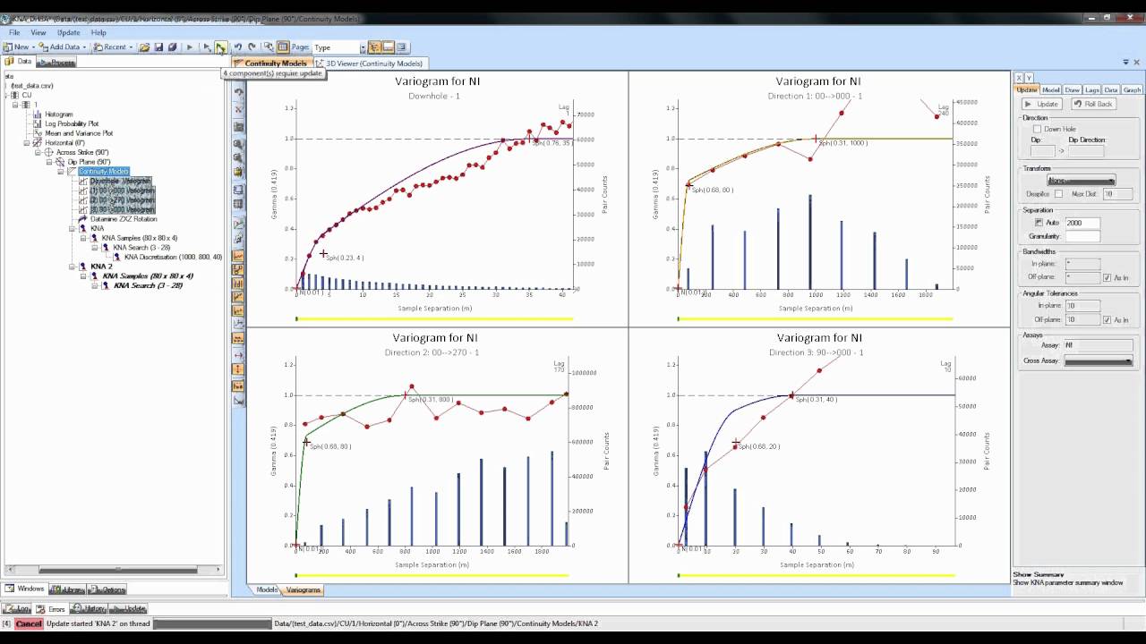
Task: Click the yellow range bar under Direction 1 variogram
Action: [x=816, y=318]
